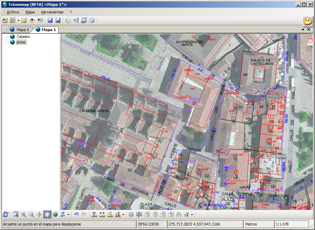Select the distance measure ruler tool
315x230 pixels.
102,214
